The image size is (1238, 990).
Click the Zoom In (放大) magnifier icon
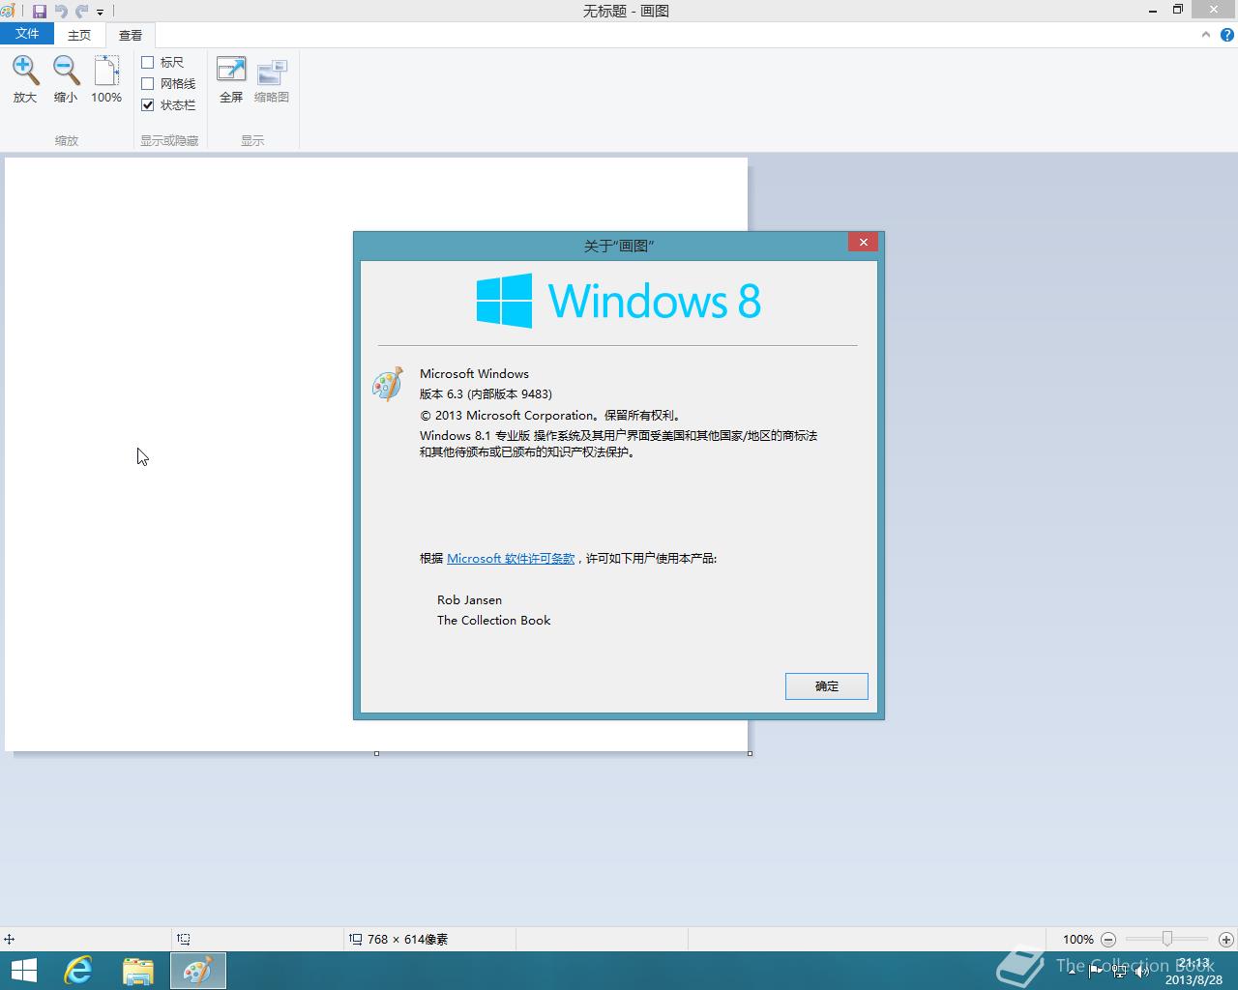25,71
